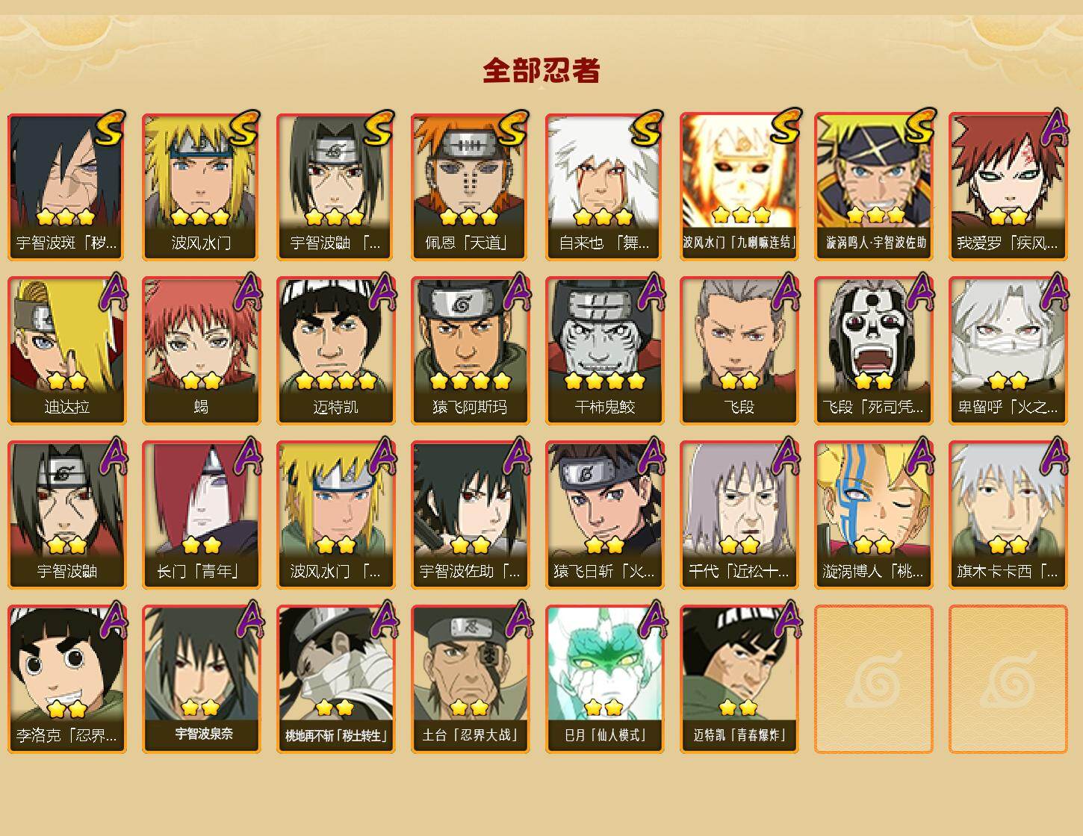Select the 巳月「仙人模式」 card
The image size is (1083, 836).
pos(605,679)
